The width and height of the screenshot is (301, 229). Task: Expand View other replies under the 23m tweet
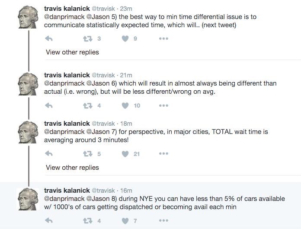pyautogui.click(x=72, y=52)
